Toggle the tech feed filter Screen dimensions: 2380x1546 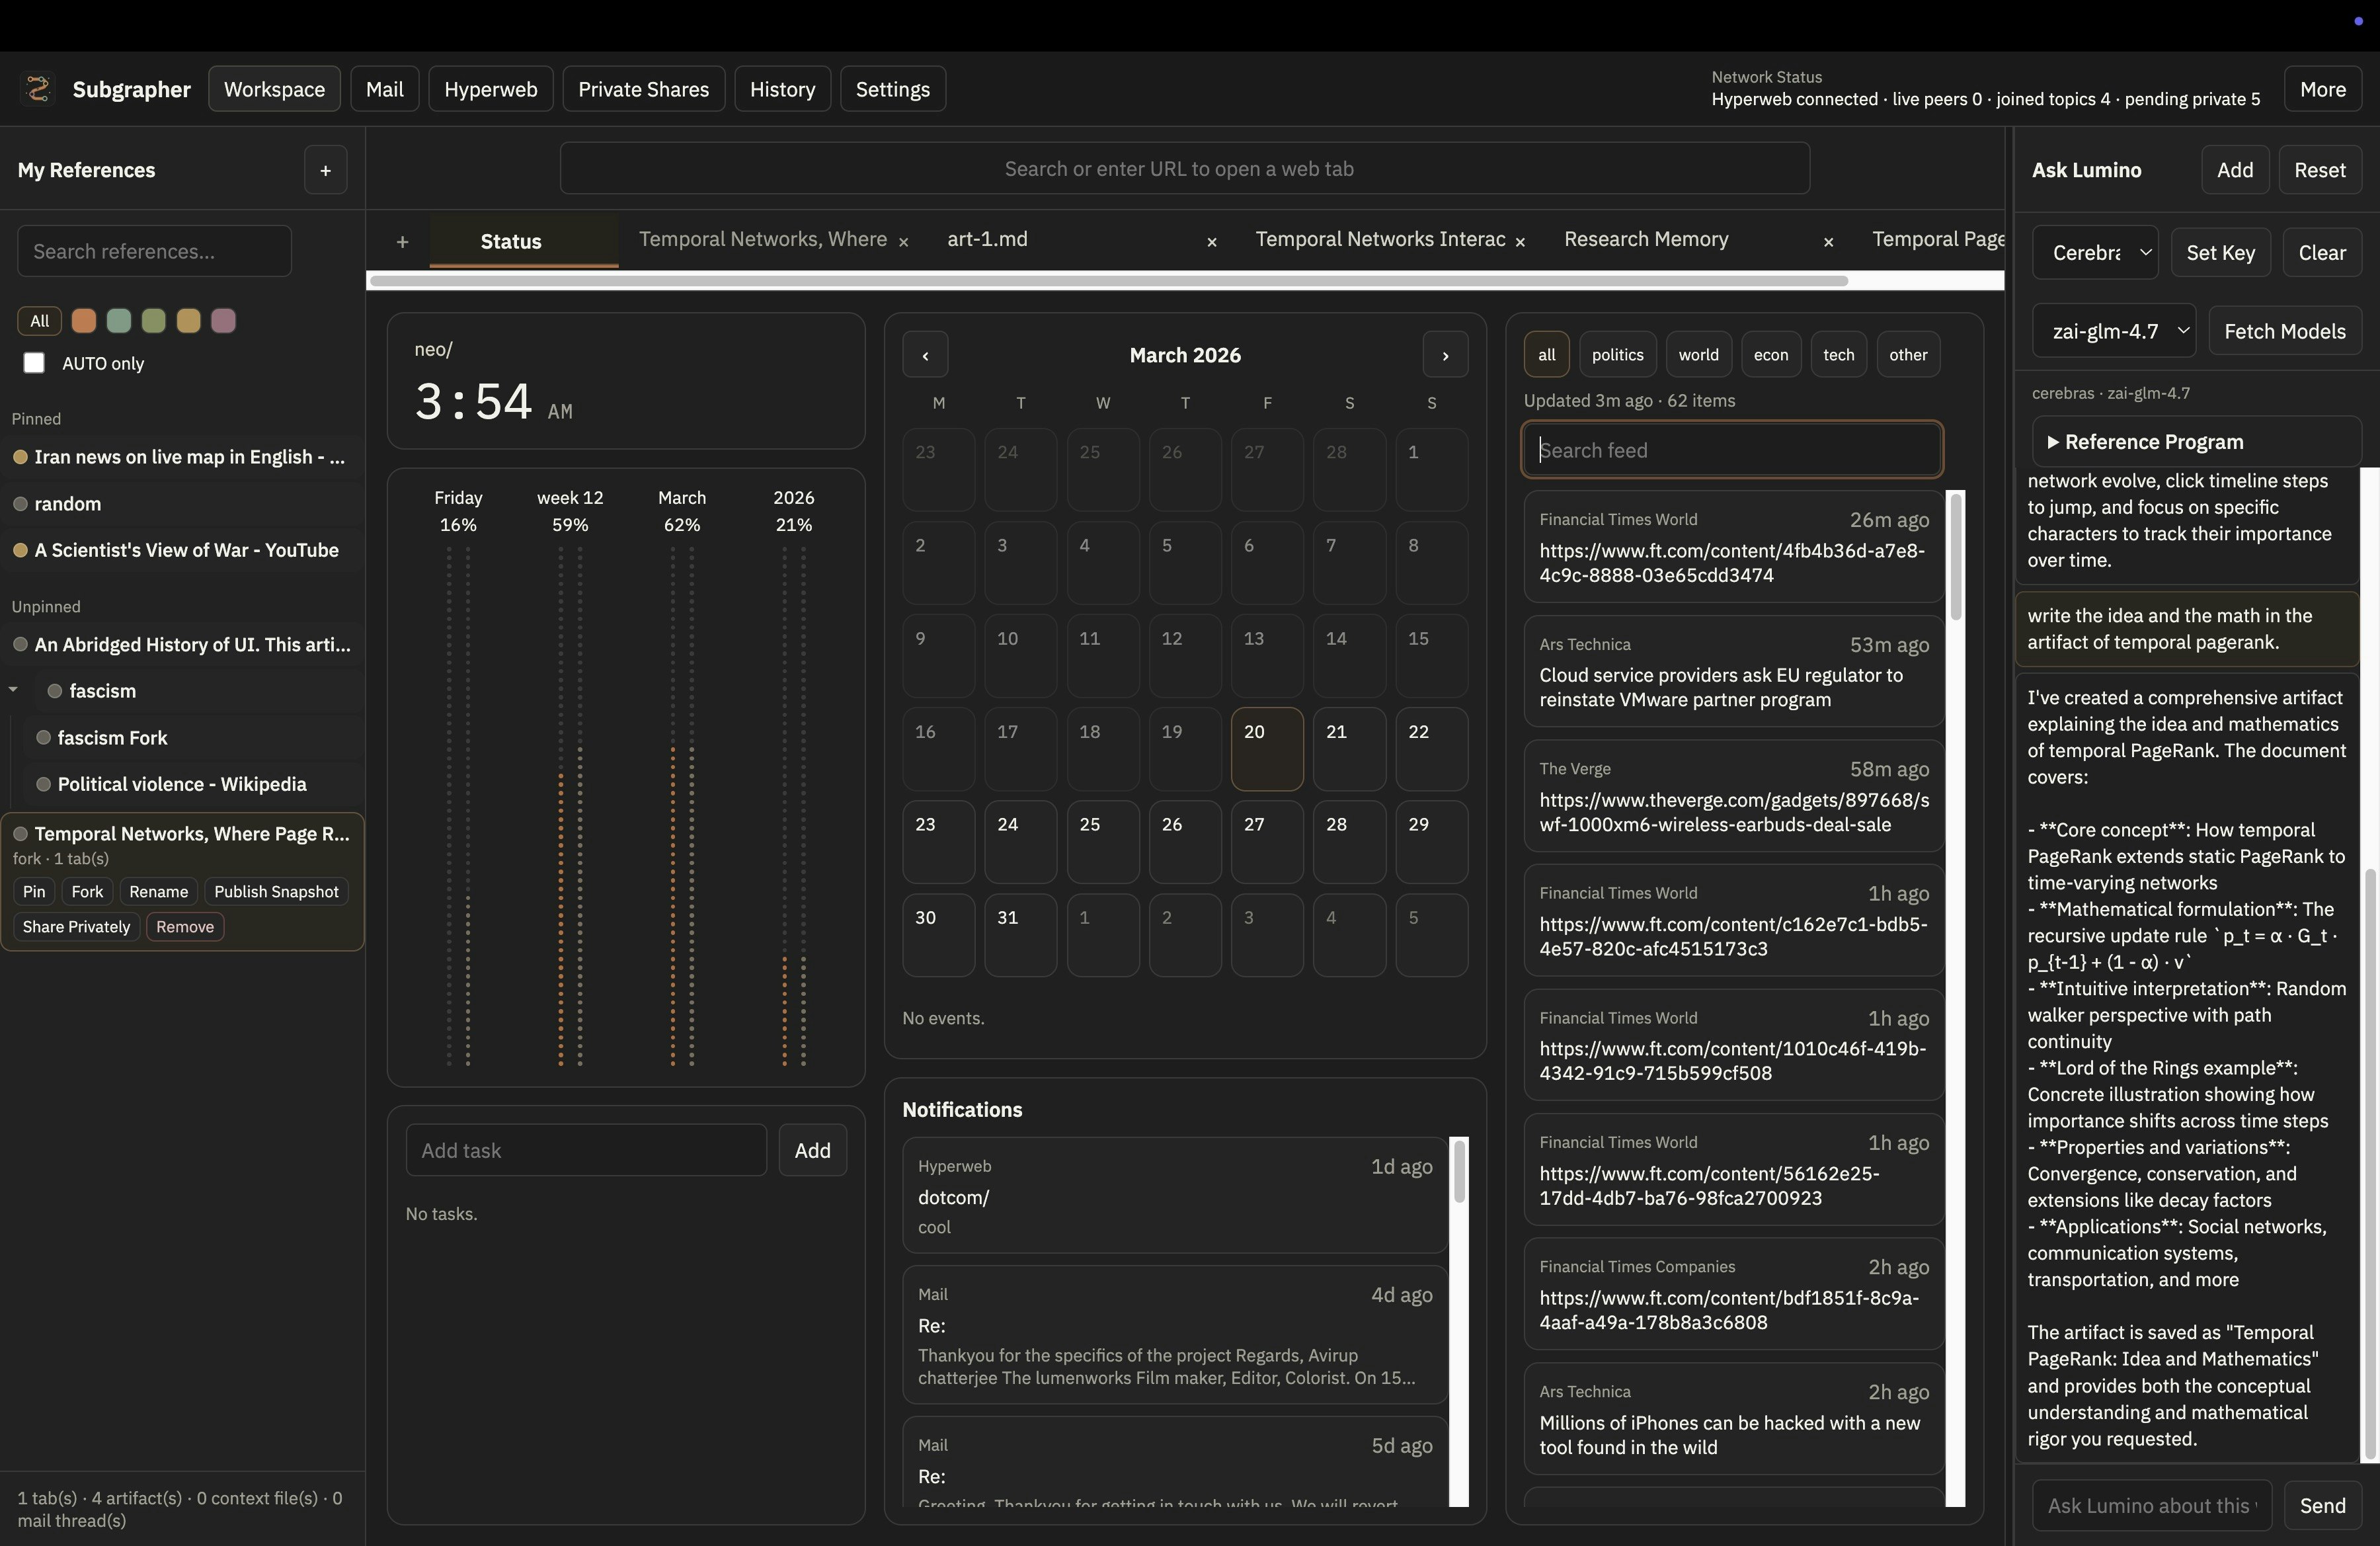point(1838,355)
